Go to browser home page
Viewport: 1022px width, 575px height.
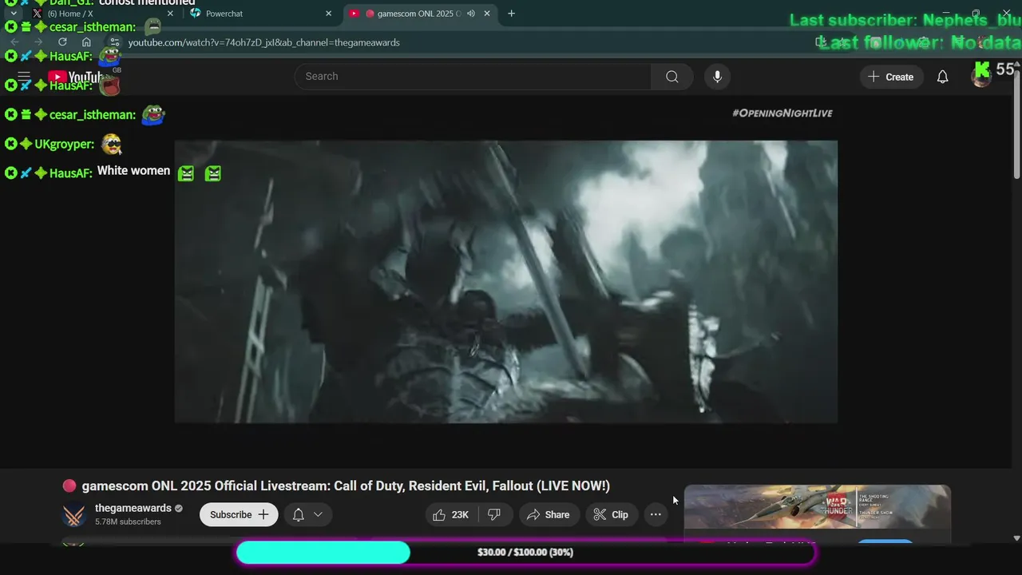86,42
